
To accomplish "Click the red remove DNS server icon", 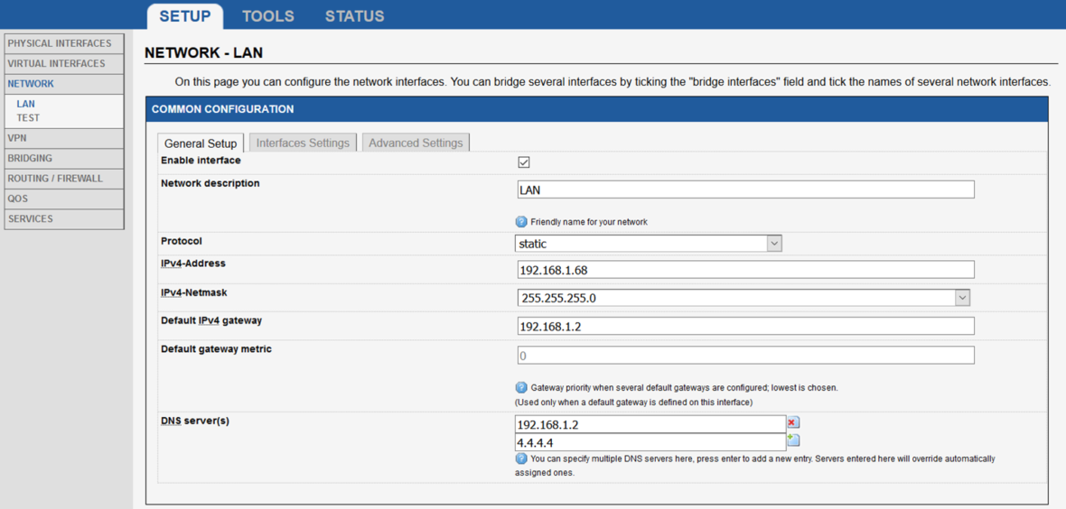I will click(x=792, y=422).
